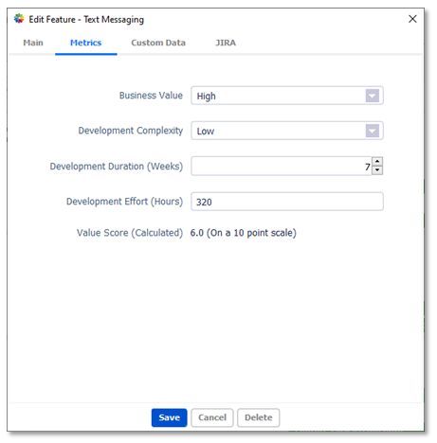The height and width of the screenshot is (443, 437).
Task: Click the Value Score calculated text
Action: pyautogui.click(x=243, y=233)
